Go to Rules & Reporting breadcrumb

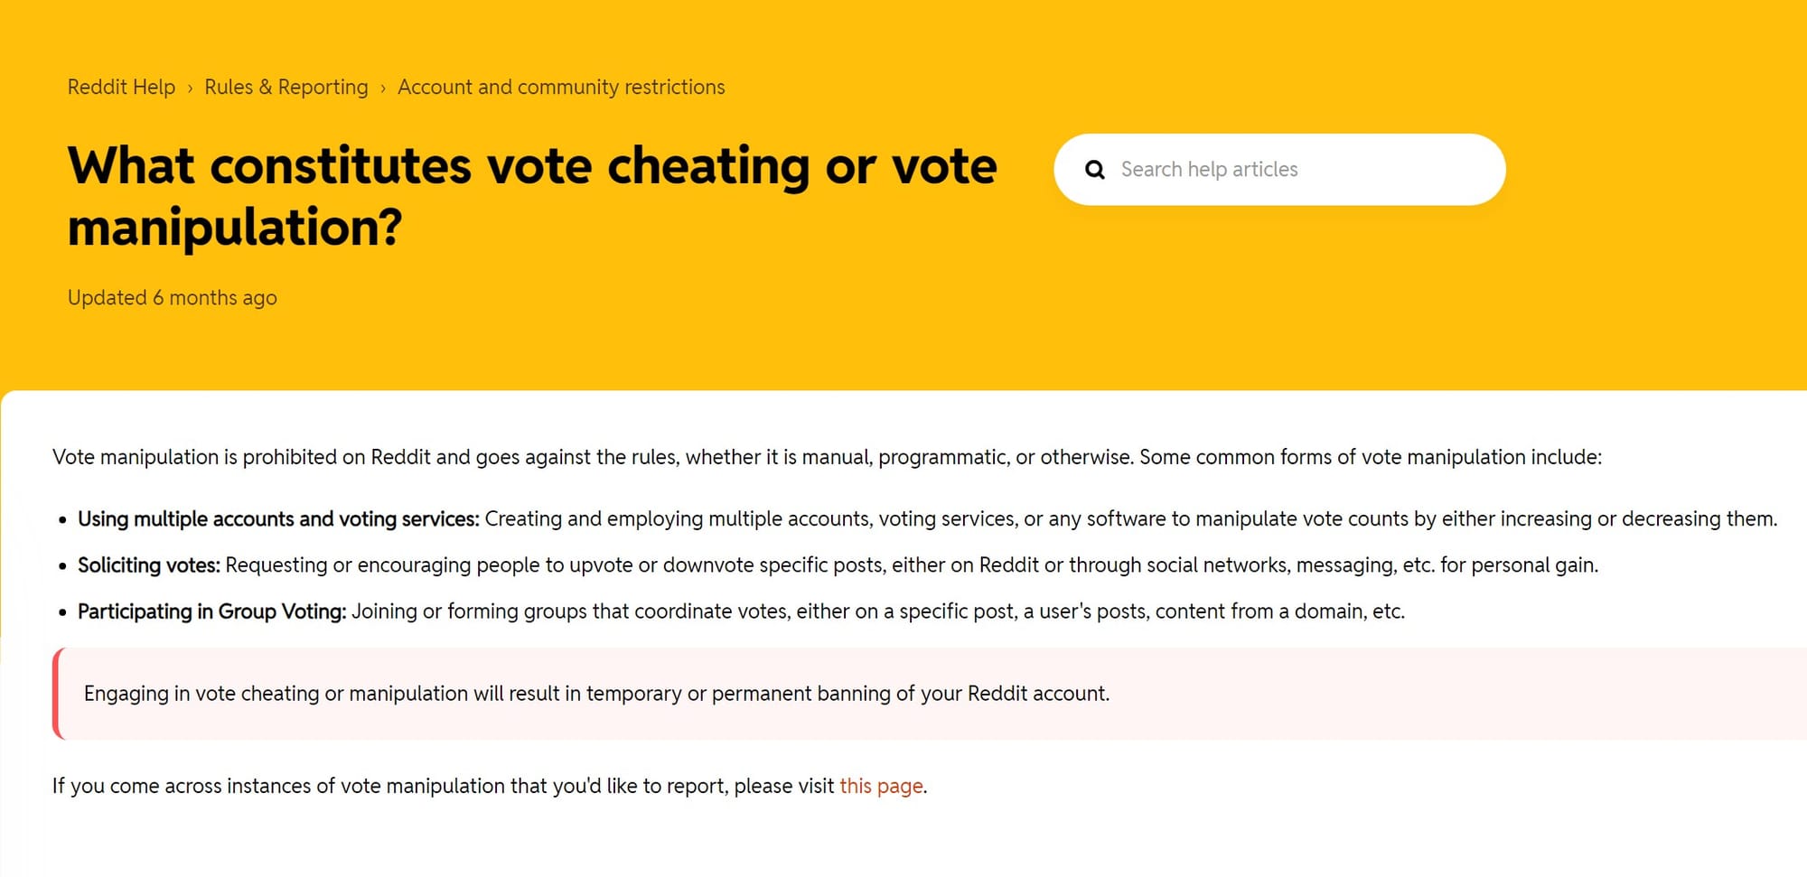point(286,87)
